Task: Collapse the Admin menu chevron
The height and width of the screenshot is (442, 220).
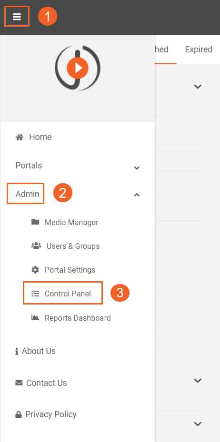Action: click(137, 195)
